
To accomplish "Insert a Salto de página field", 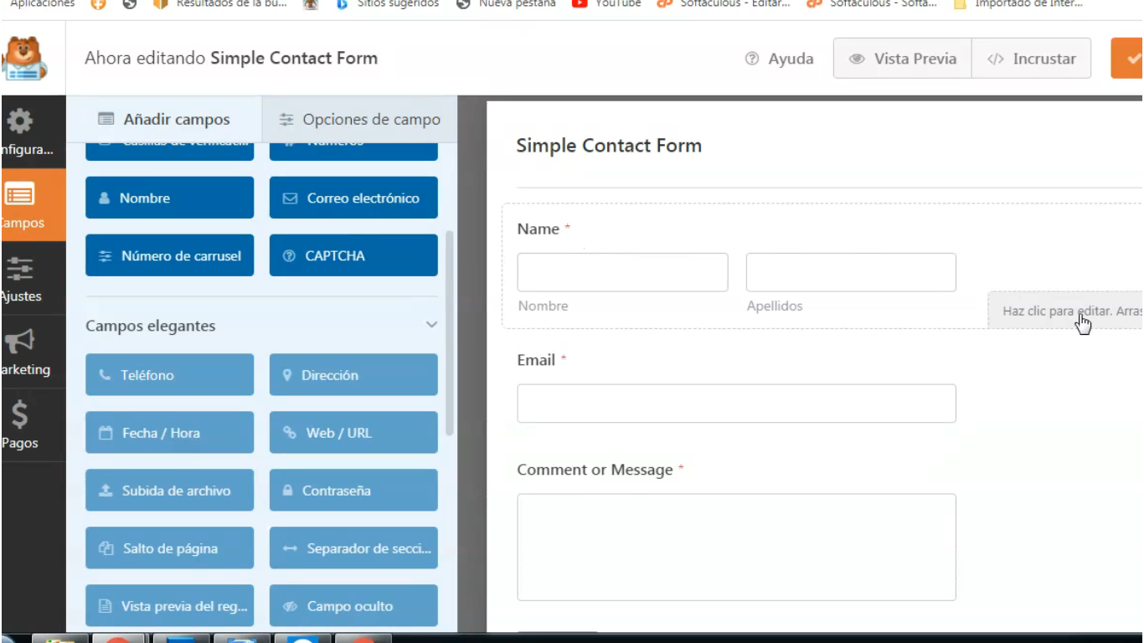I will [x=169, y=548].
